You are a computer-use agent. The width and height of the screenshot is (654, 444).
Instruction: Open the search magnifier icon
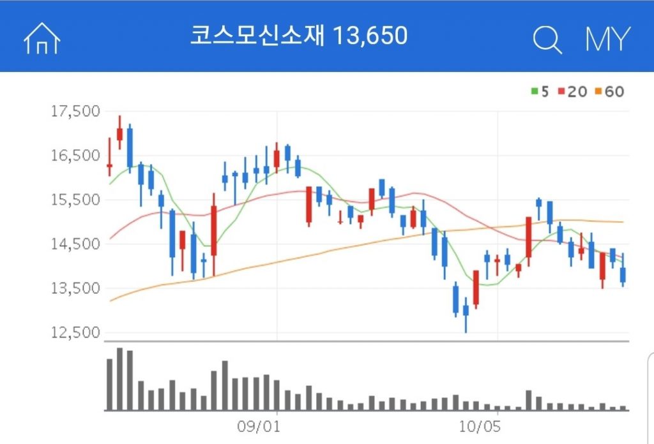547,40
